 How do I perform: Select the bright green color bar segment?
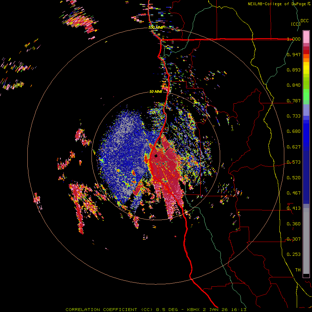coord(306,95)
